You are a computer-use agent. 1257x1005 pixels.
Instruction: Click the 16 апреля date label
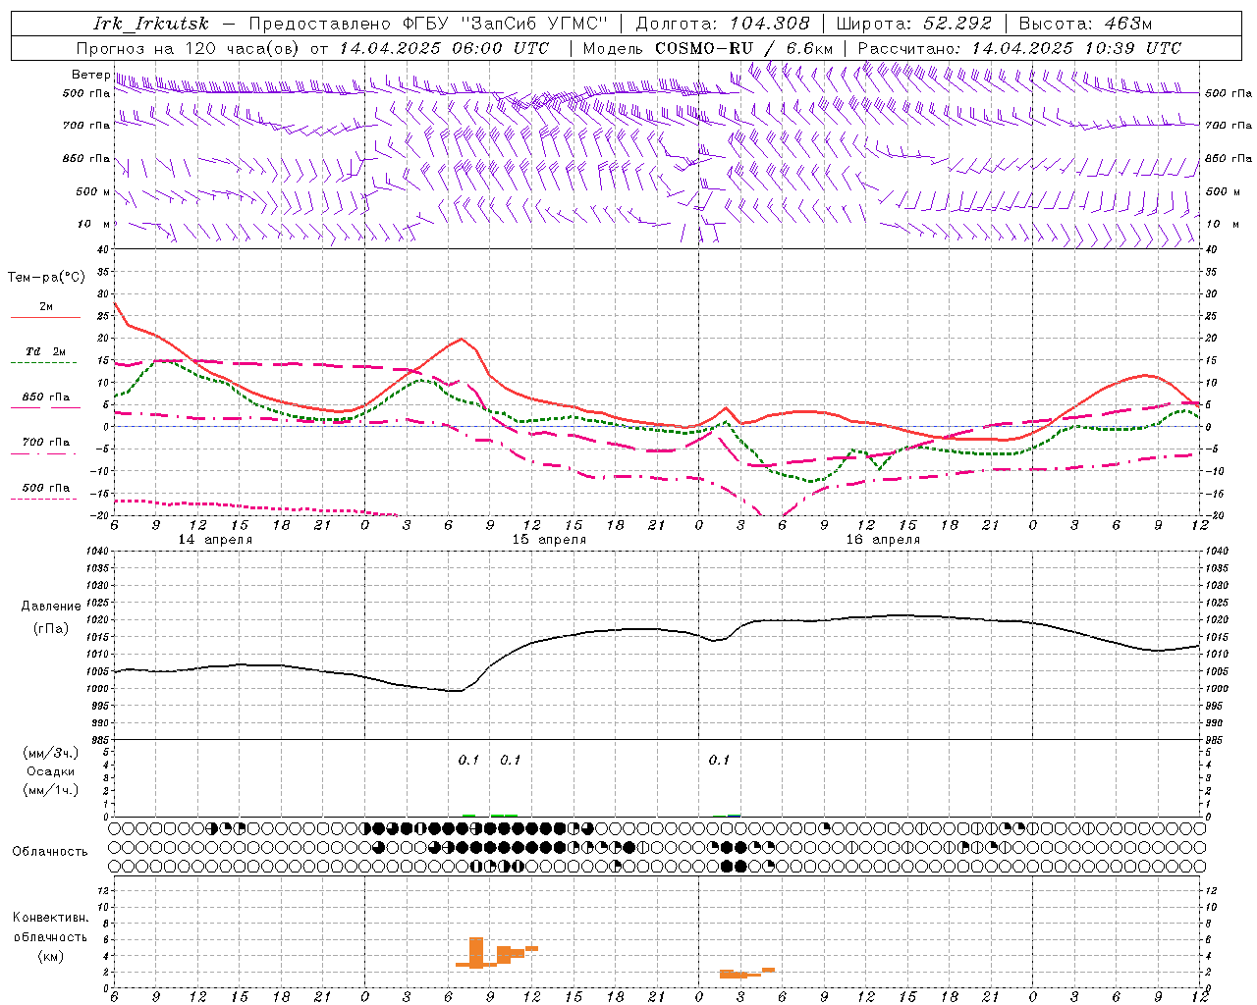[883, 540]
